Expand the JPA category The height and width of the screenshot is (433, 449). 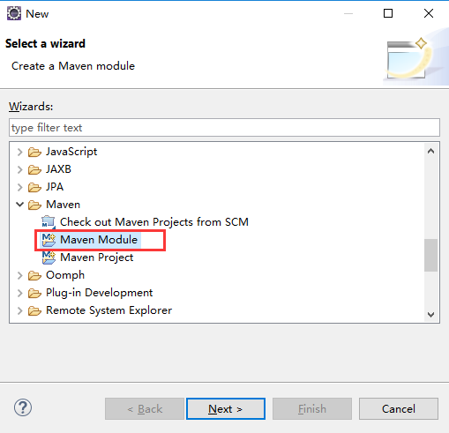[19, 187]
